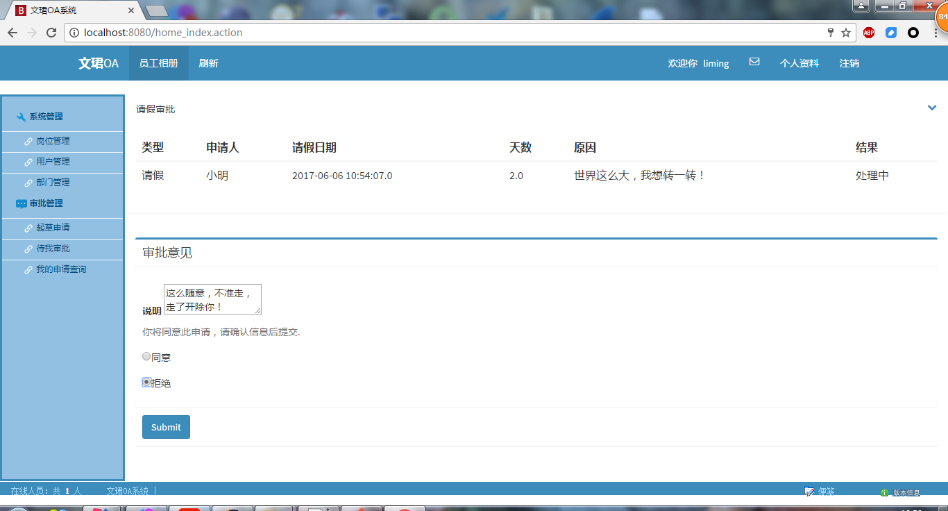Click the Submit button
The image size is (948, 511).
[166, 427]
